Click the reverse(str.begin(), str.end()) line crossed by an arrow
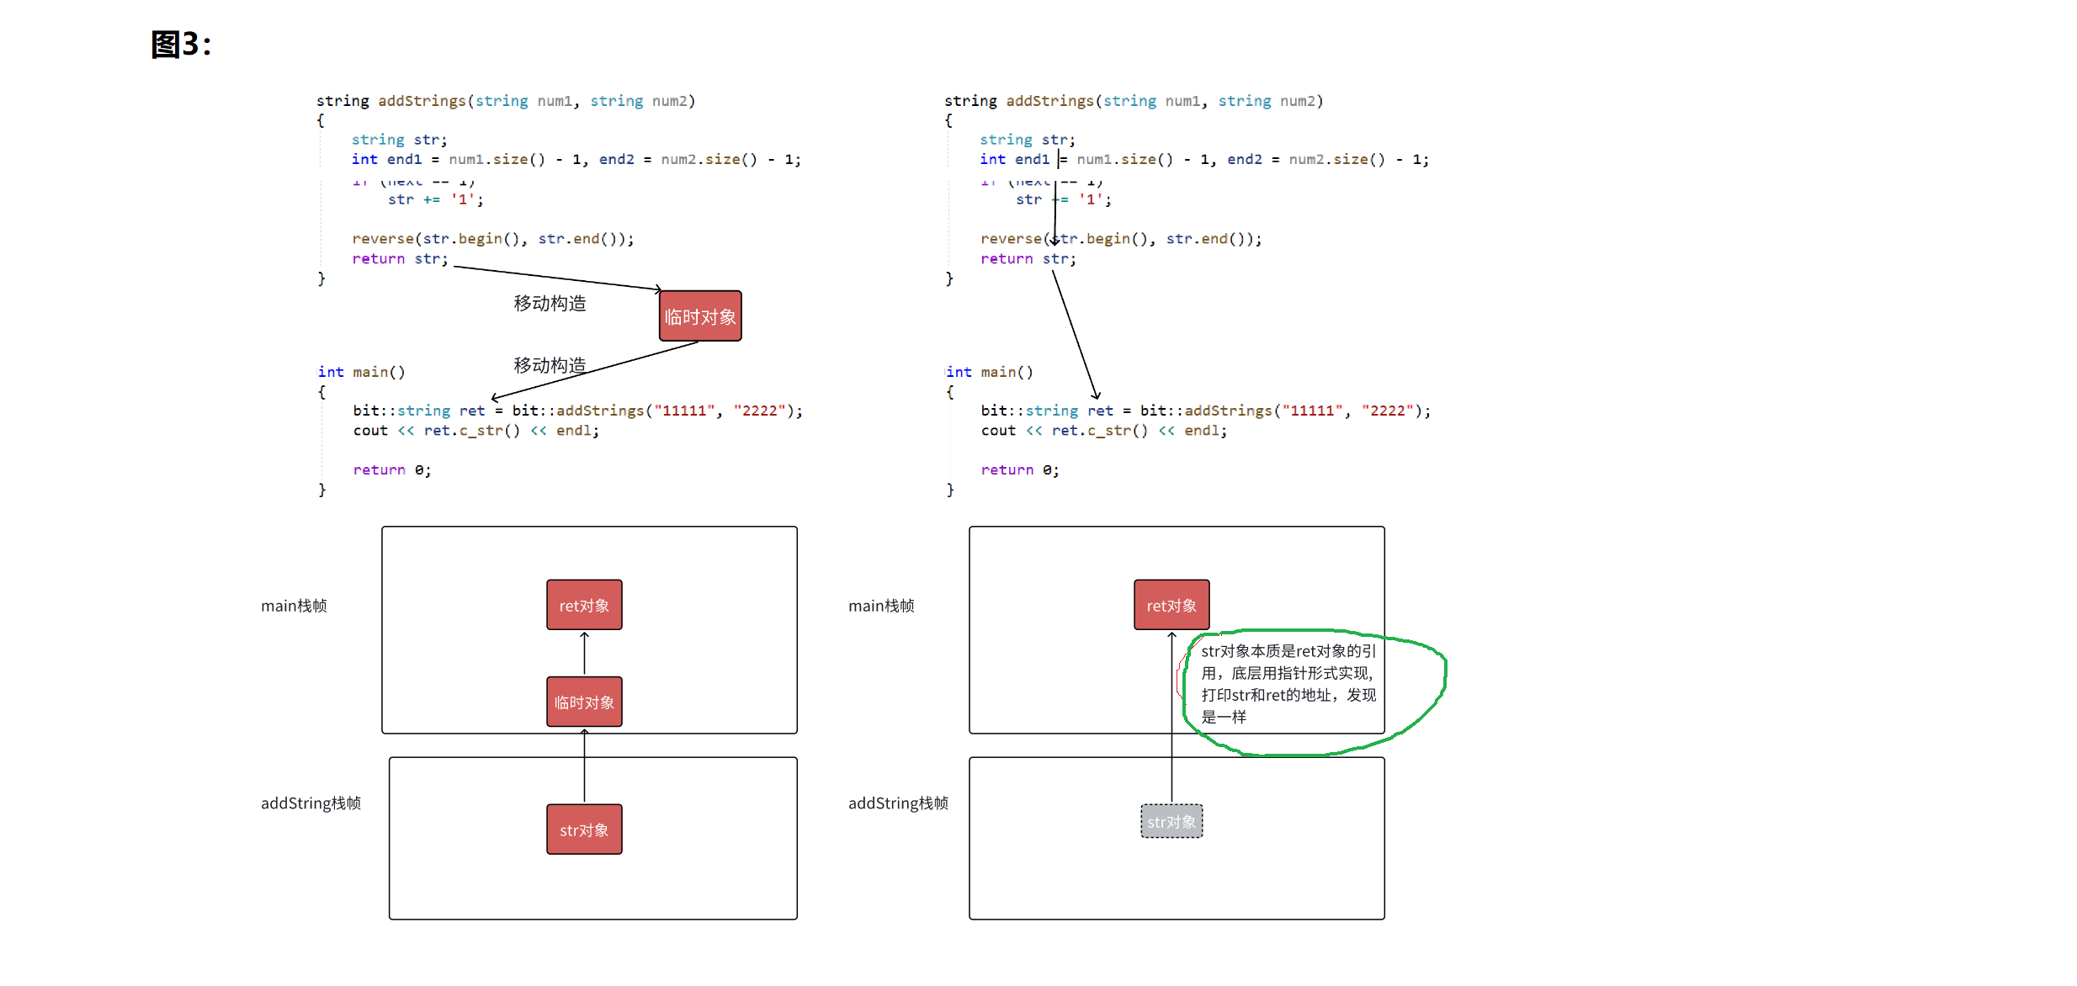This screenshot has width=2077, height=986. [1120, 239]
